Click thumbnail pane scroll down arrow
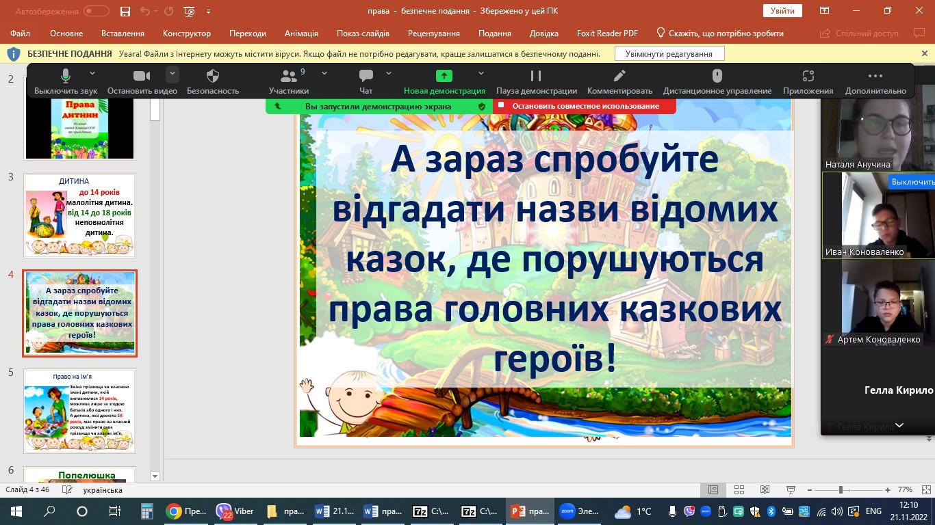The width and height of the screenshot is (935, 525). [x=155, y=476]
